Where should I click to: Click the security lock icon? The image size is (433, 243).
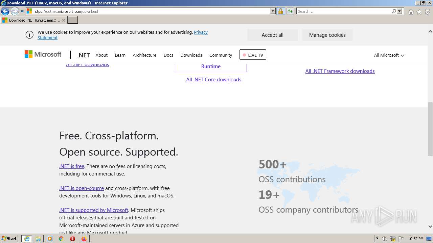pyautogui.click(x=280, y=11)
